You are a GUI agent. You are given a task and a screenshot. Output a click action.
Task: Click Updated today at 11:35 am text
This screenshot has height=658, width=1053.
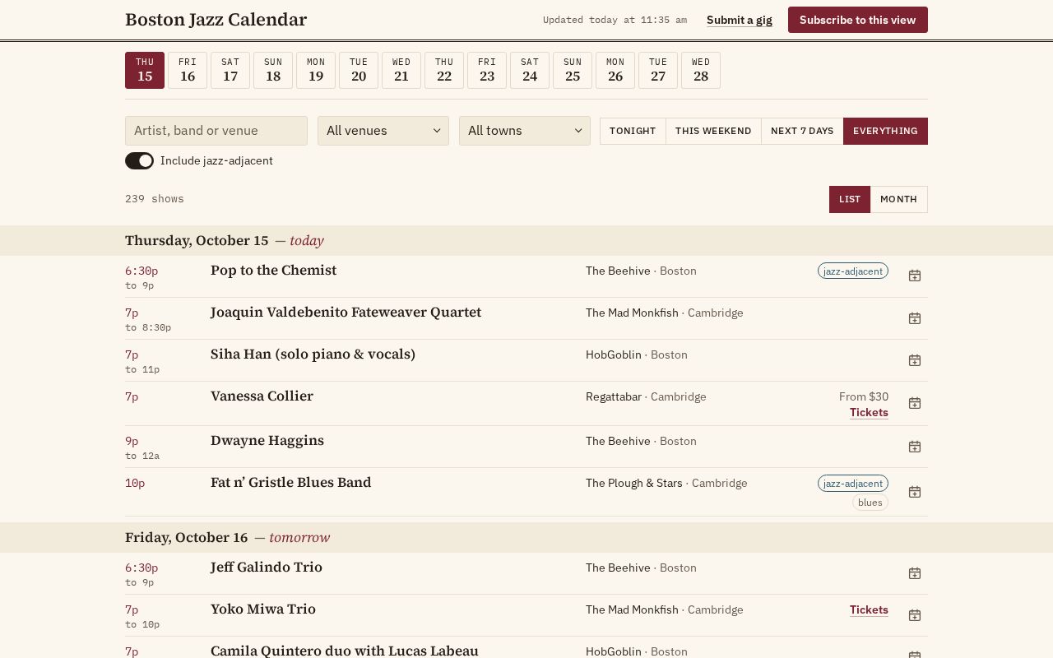[615, 20]
